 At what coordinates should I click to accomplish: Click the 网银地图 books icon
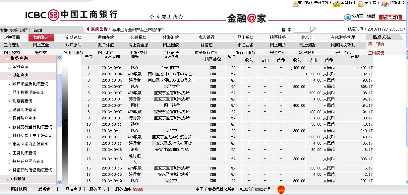pos(385,4)
